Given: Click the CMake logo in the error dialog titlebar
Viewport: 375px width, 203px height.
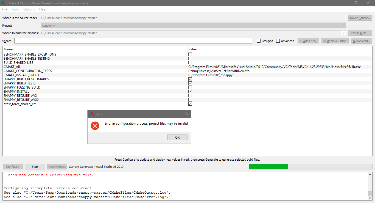Looking at the screenshot, I should click(92, 114).
